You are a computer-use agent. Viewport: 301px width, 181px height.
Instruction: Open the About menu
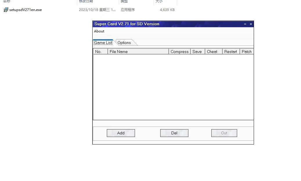click(99, 31)
